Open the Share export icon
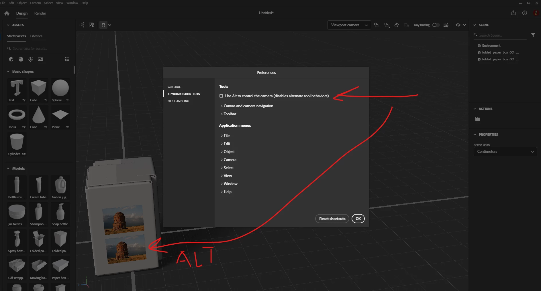This screenshot has width=541, height=291. (513, 13)
